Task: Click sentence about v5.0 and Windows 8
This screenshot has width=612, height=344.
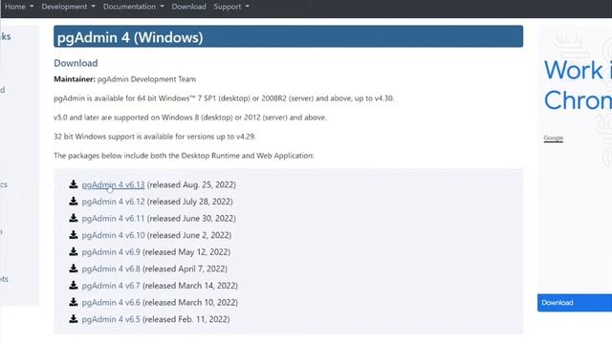Action: pyautogui.click(x=190, y=118)
